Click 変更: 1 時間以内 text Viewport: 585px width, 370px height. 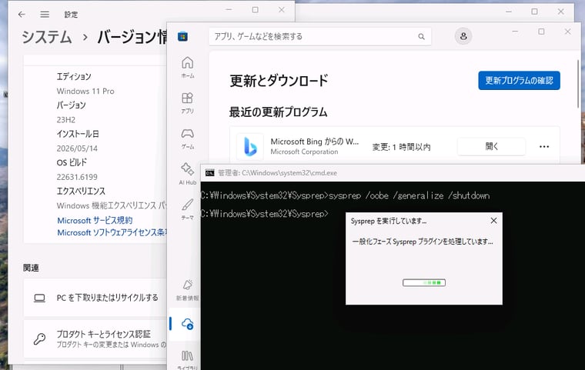tap(402, 147)
